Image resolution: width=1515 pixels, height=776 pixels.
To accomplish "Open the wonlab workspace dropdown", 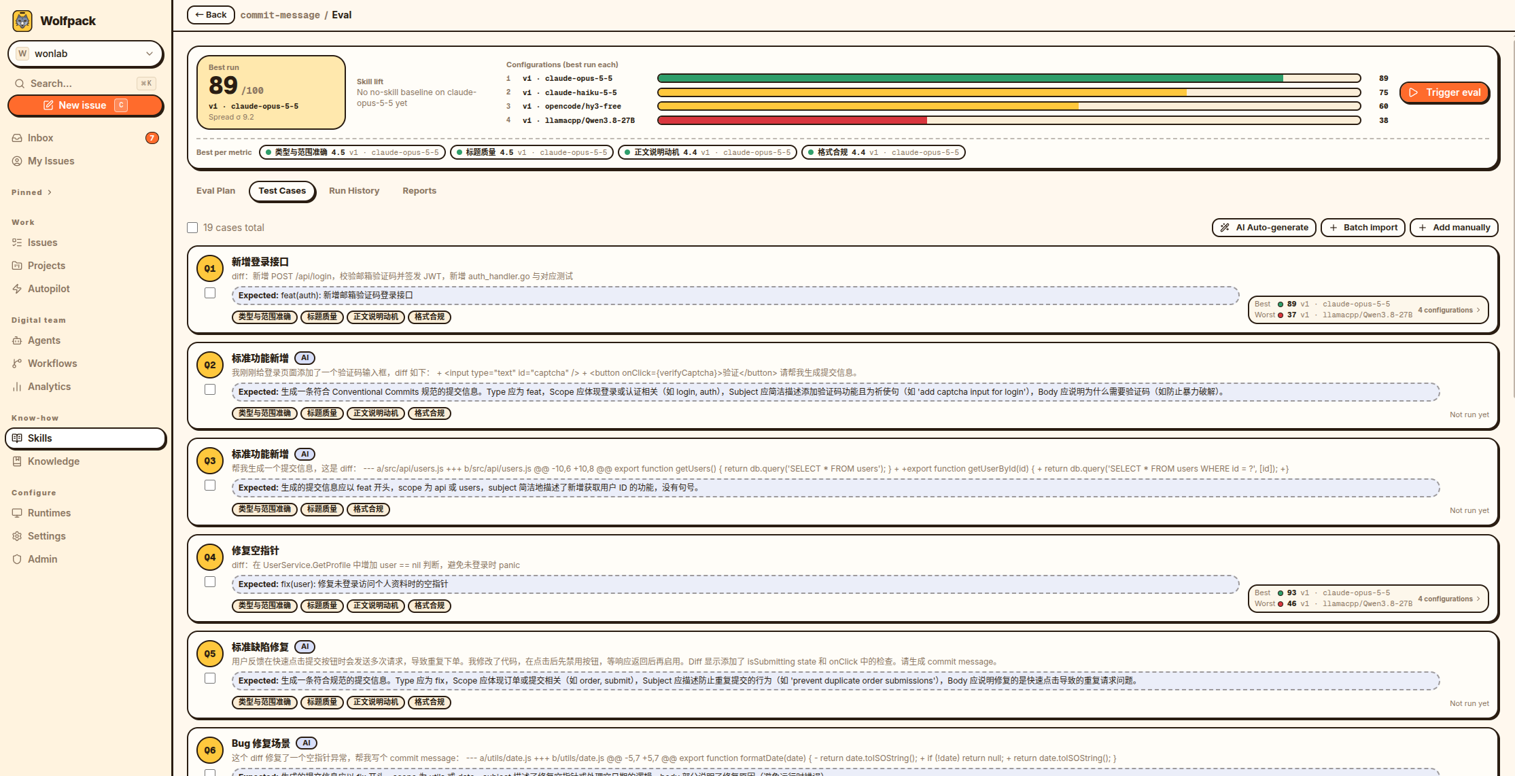I will tap(86, 54).
